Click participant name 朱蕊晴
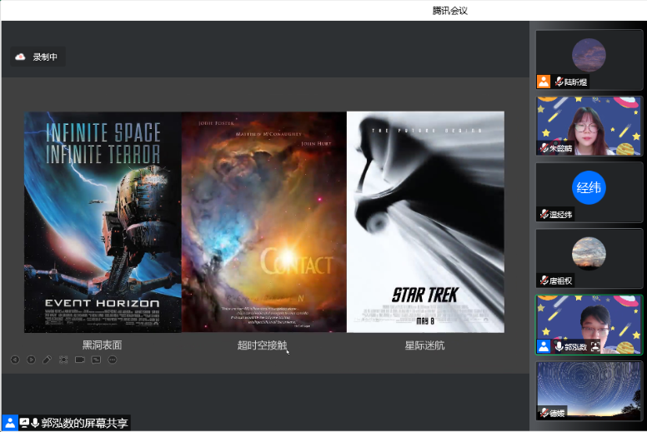Screen dimensions: 647x432 [561, 148]
